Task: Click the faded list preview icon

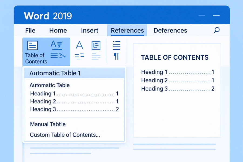Action: point(96,56)
